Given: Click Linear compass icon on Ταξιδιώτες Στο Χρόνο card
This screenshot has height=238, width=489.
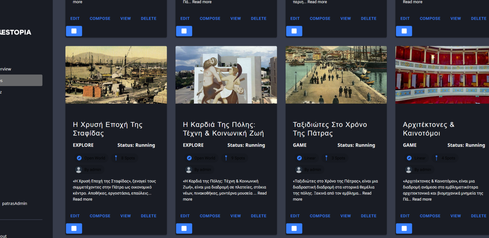Looking at the screenshot, I should (299, 158).
